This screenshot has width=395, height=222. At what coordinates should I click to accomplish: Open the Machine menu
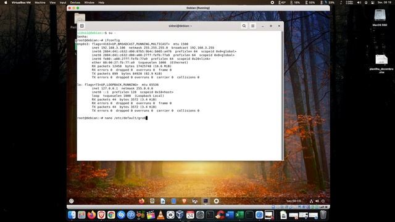click(x=40, y=2)
